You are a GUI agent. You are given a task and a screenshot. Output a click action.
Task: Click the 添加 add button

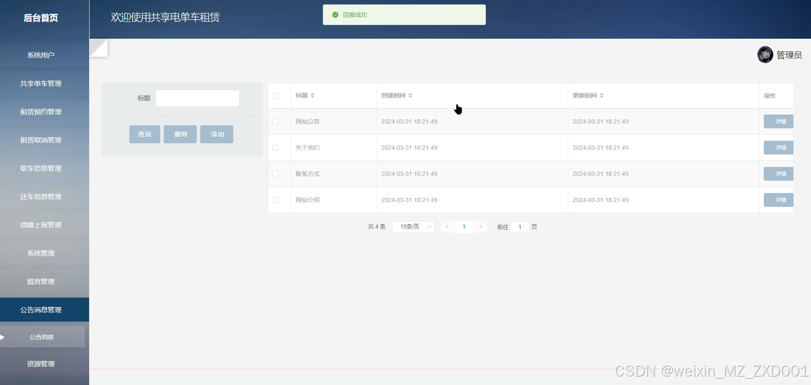[217, 134]
